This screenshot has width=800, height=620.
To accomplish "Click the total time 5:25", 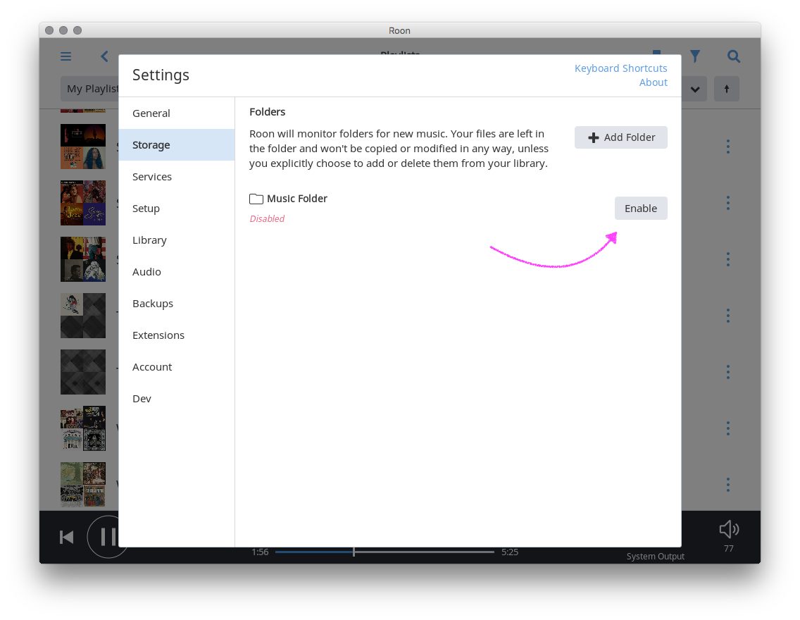I will 510,552.
